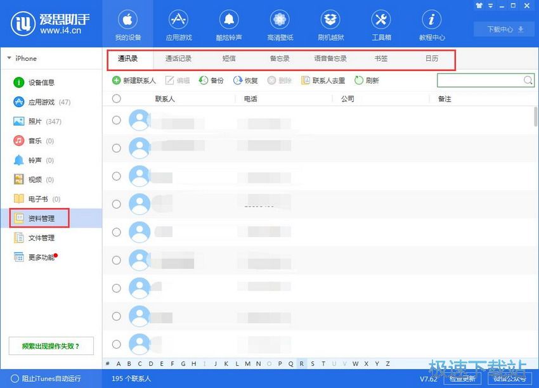Click the 公司 column header
The image size is (539, 388).
(347, 99)
